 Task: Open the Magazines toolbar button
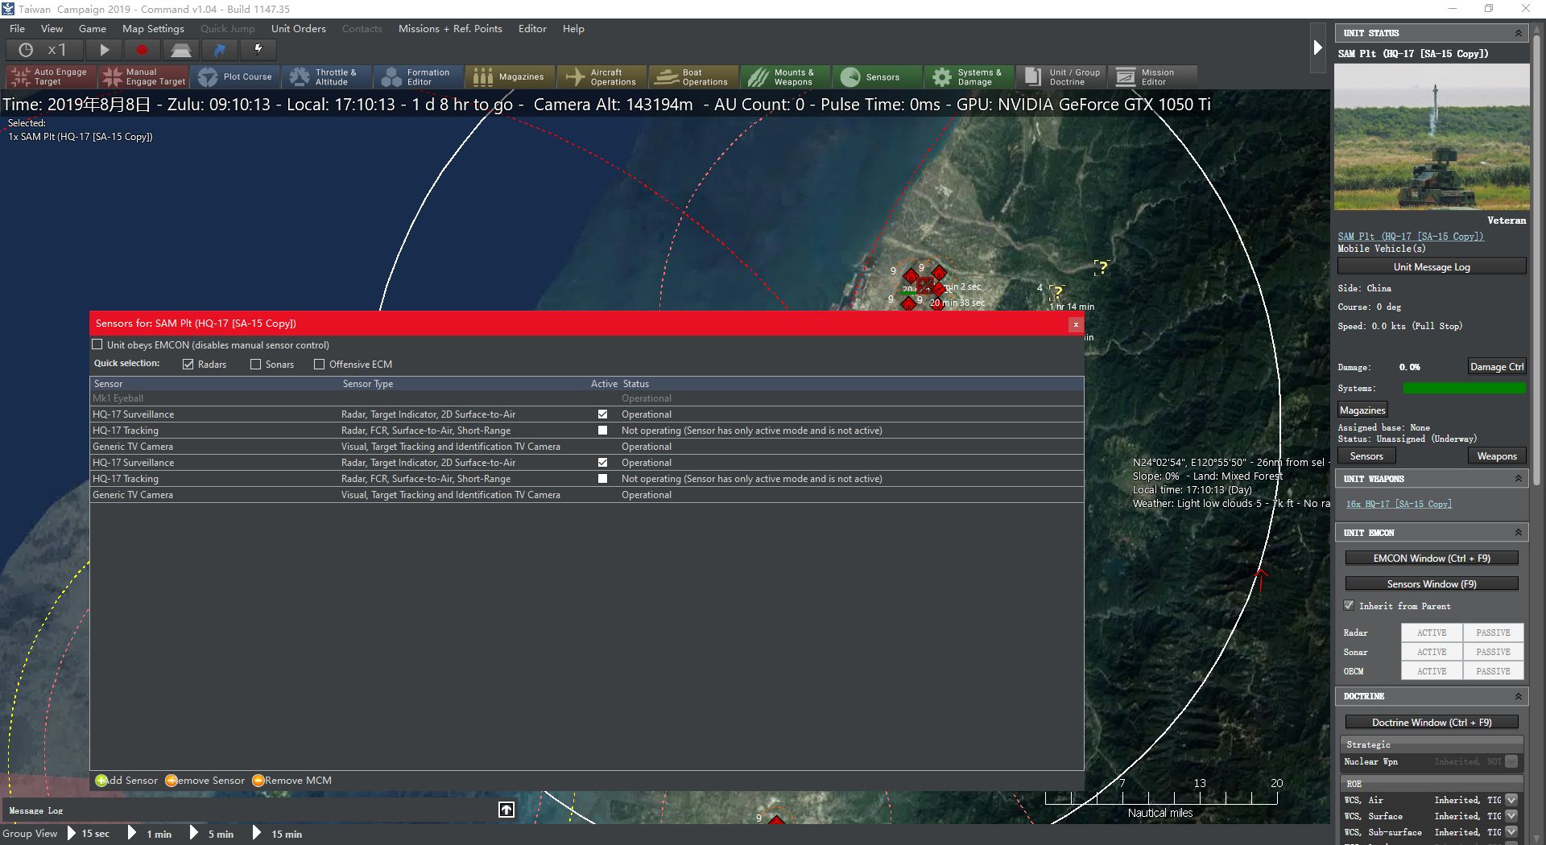click(x=510, y=77)
